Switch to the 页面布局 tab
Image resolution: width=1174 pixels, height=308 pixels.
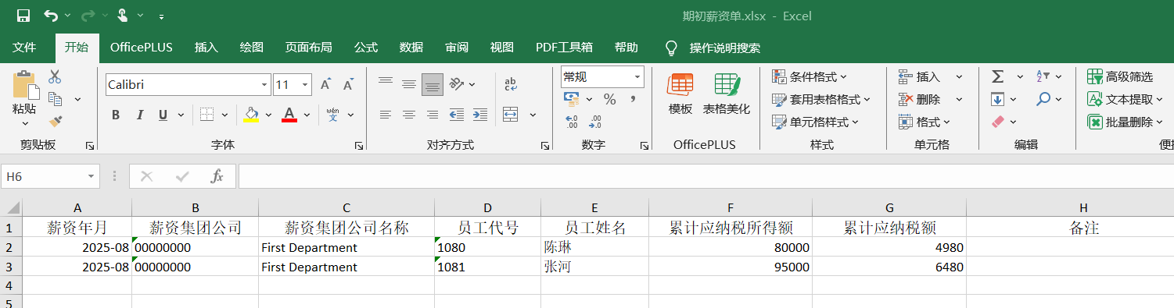click(x=308, y=48)
